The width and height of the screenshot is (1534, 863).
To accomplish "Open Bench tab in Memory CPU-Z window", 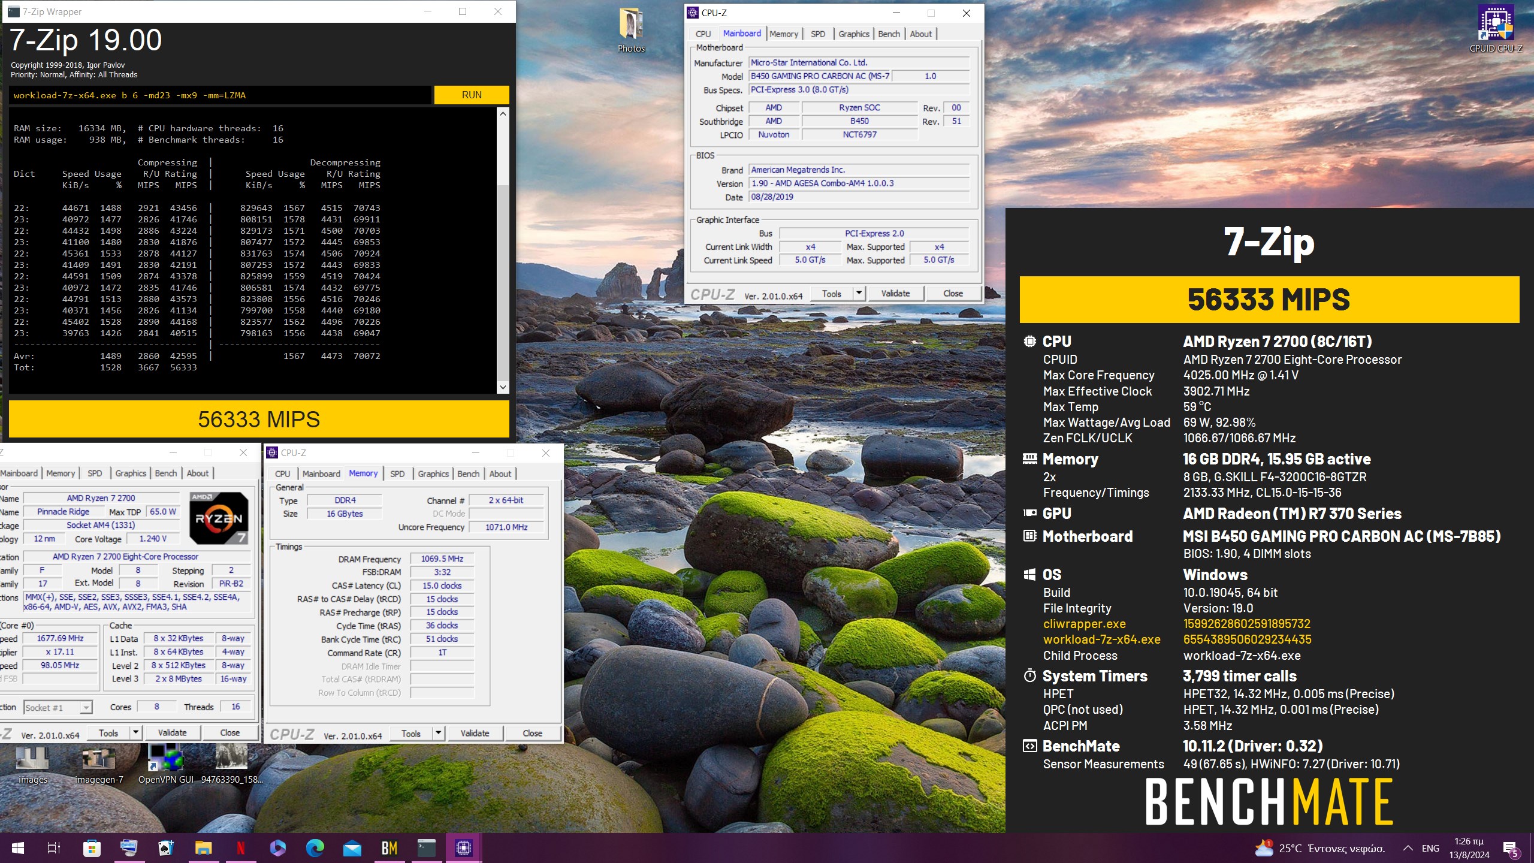I will pos(469,473).
